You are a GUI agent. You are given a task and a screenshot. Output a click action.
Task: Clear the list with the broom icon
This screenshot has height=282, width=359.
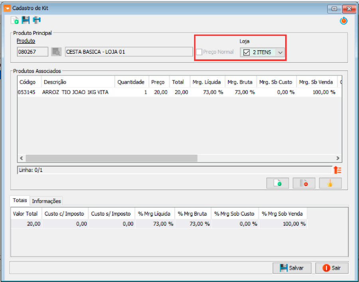(330, 183)
